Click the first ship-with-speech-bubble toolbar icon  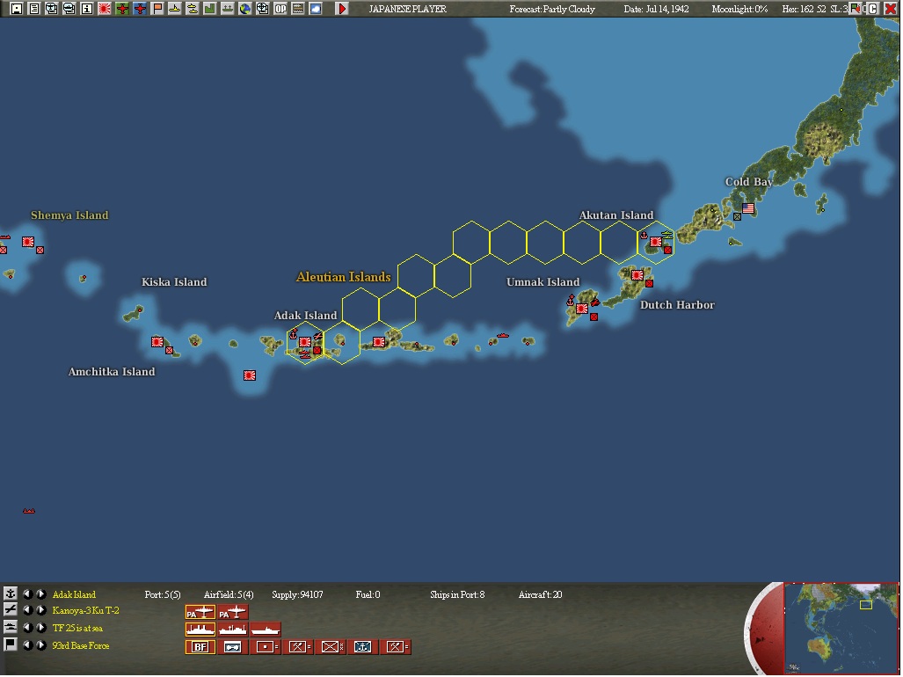tap(52, 9)
